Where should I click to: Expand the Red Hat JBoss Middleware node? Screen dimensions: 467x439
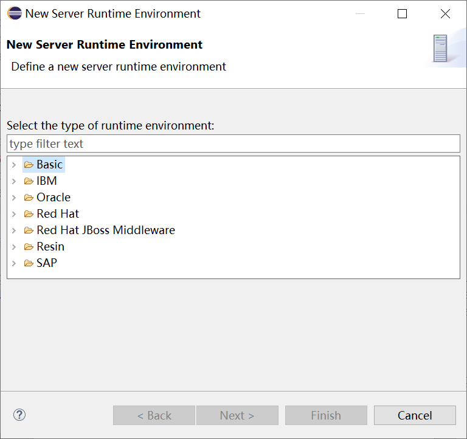[x=14, y=230]
